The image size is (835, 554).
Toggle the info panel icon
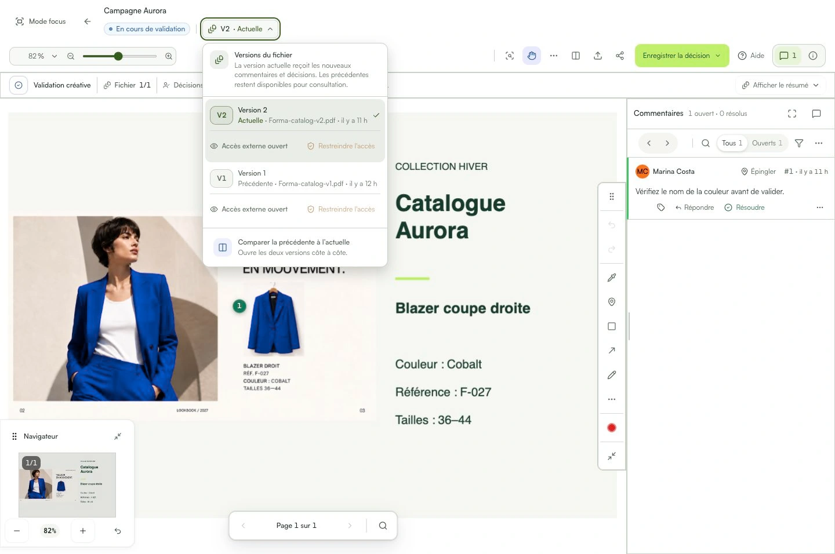(813, 56)
